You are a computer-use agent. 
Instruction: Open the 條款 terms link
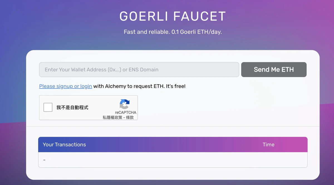130,117
